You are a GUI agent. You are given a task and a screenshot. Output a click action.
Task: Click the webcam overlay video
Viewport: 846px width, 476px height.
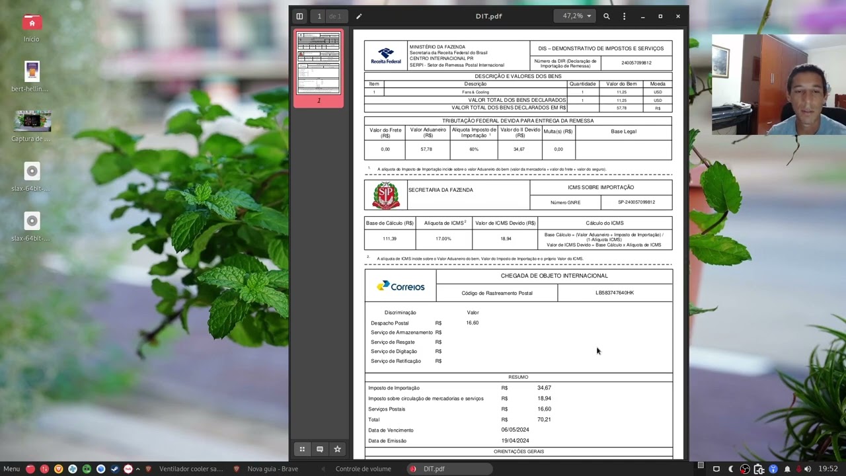click(x=779, y=85)
